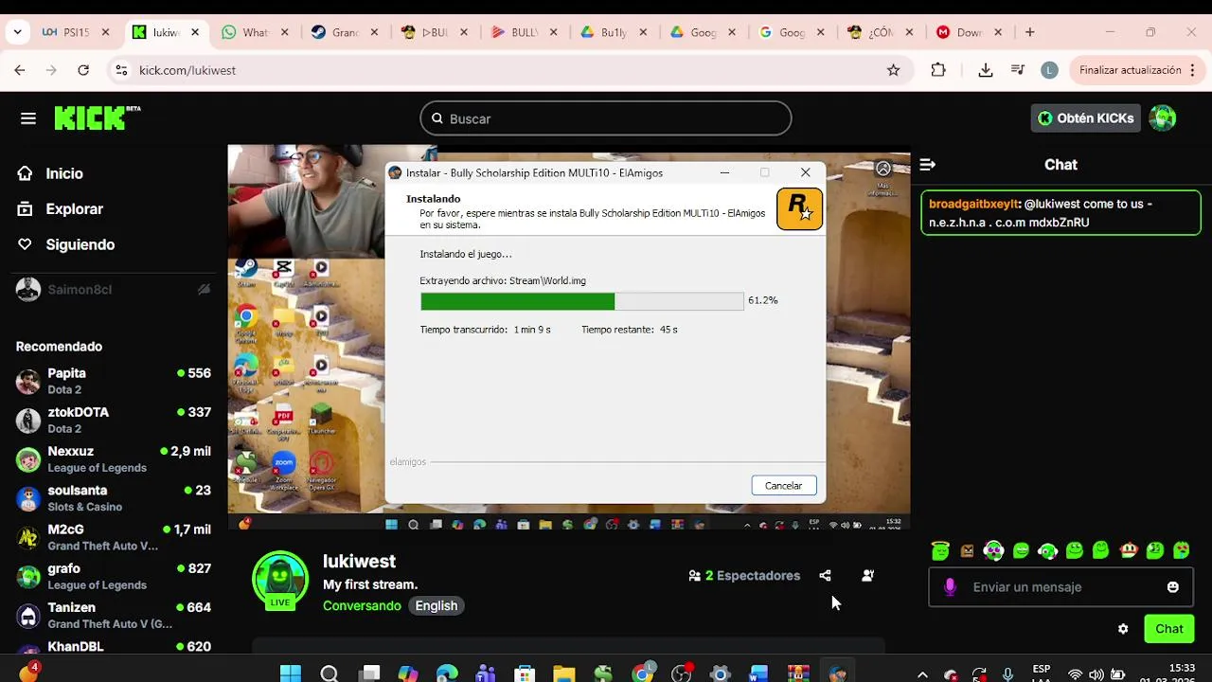Click the installer progress bar
The image size is (1212, 682).
coord(581,301)
